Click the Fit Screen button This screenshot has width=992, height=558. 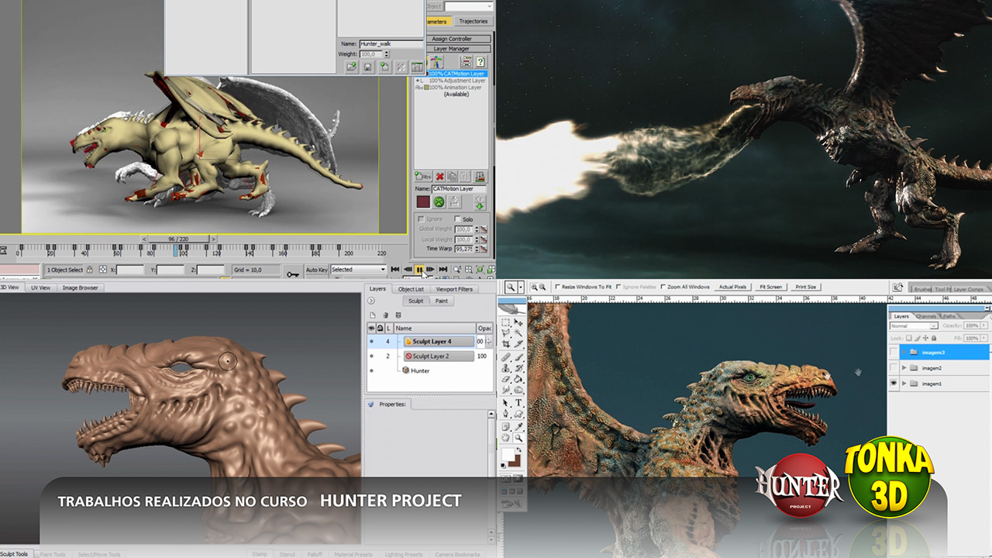pyautogui.click(x=770, y=287)
